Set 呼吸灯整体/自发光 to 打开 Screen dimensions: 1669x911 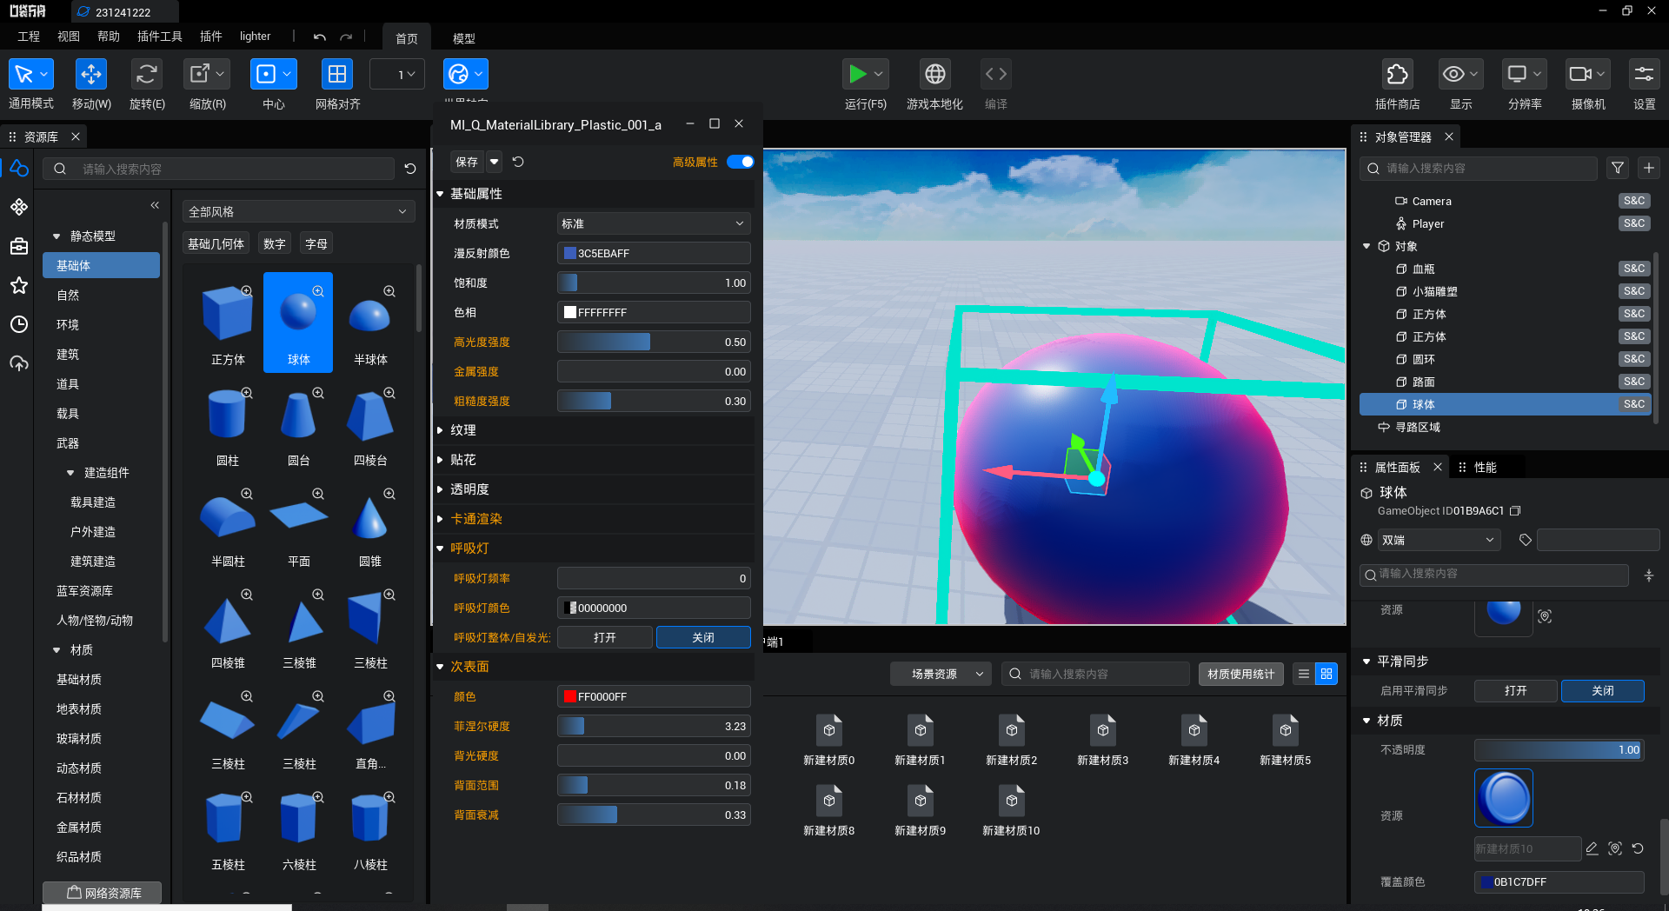click(605, 637)
